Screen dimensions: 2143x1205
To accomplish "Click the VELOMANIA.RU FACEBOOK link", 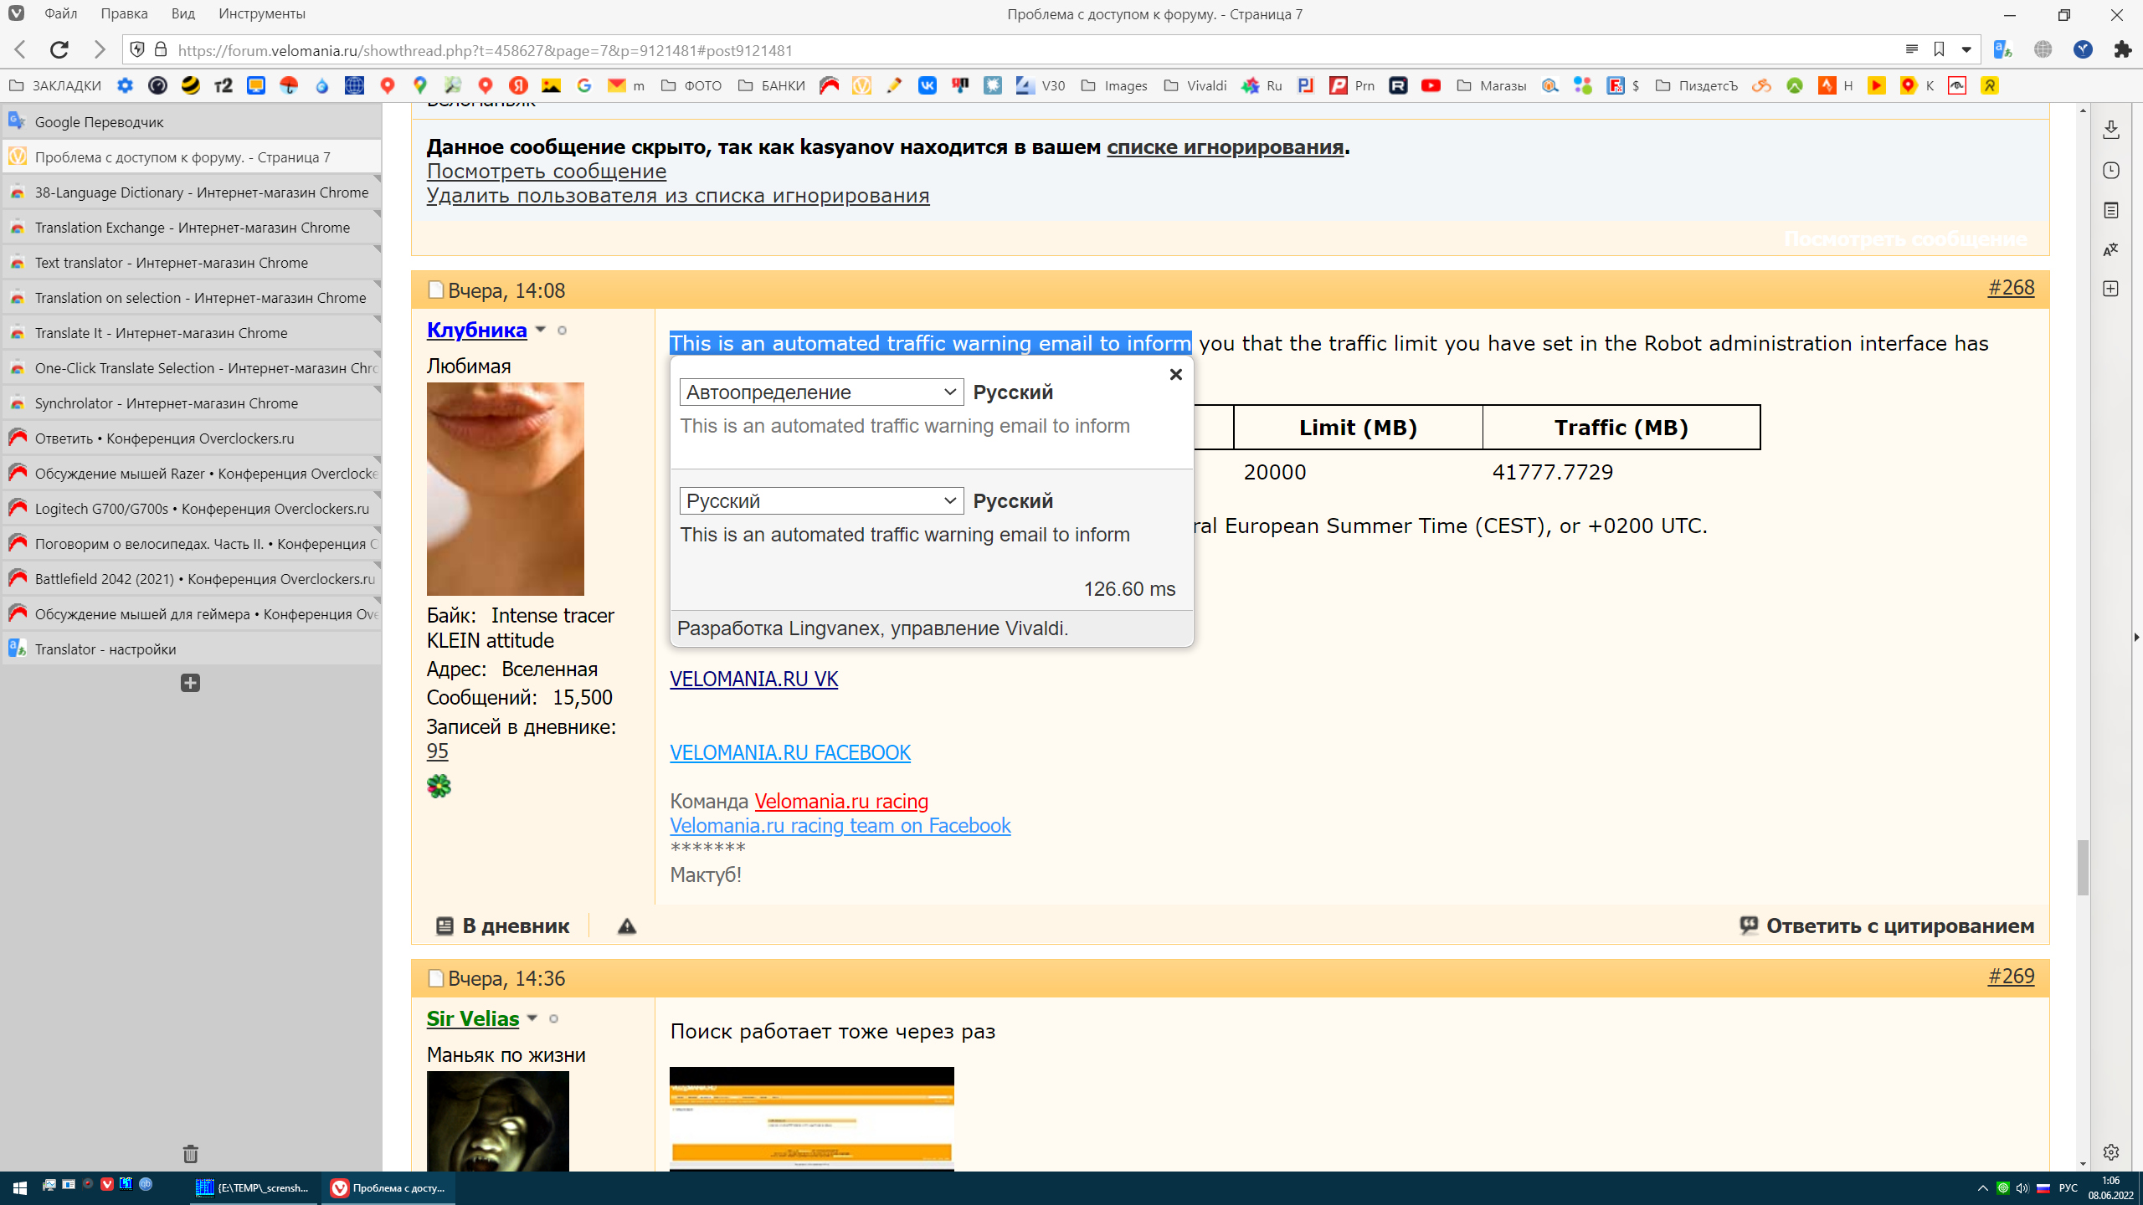I will [x=789, y=752].
